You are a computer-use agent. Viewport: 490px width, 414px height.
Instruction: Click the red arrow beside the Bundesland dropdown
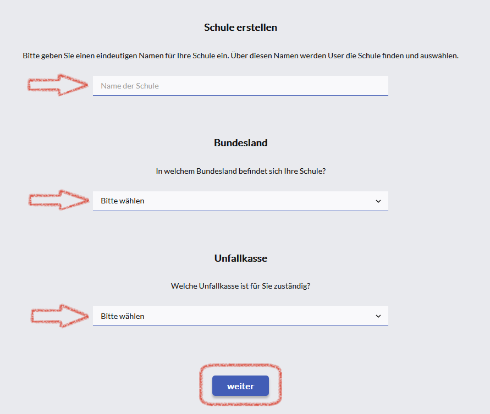pyautogui.click(x=58, y=200)
